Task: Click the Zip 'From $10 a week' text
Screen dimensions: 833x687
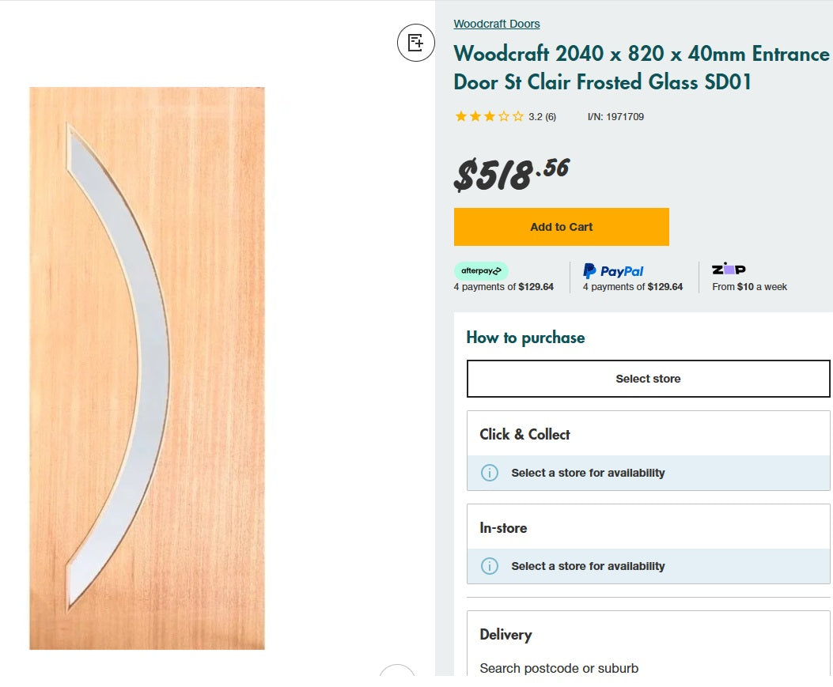Action: click(749, 287)
